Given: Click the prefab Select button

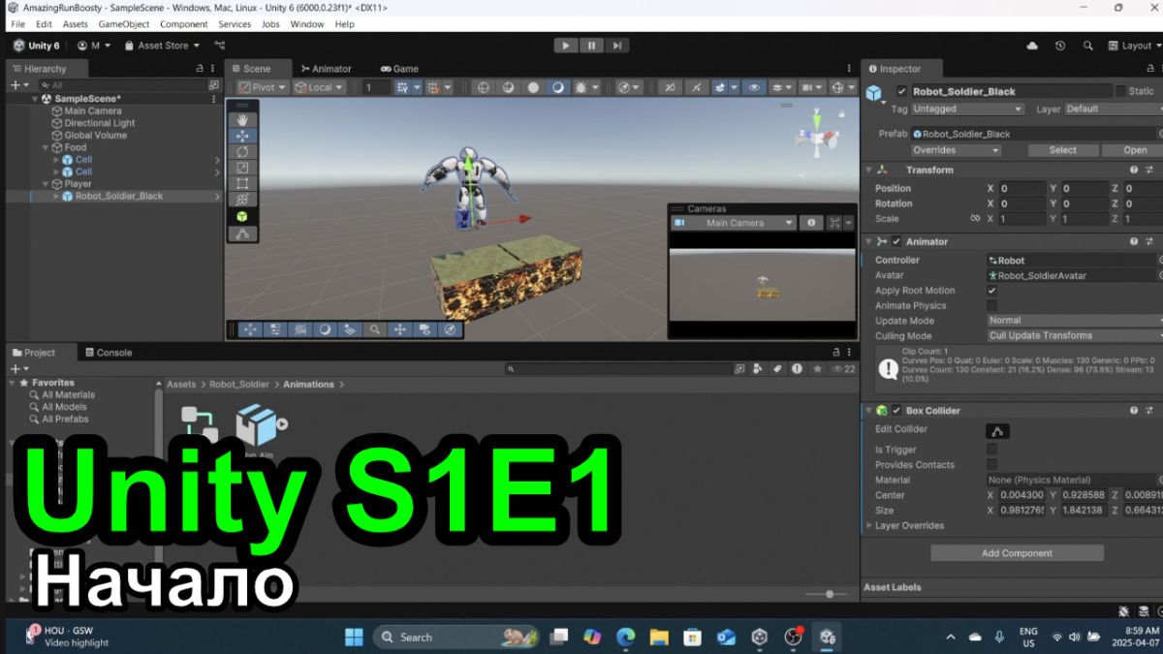Looking at the screenshot, I should click(x=1062, y=150).
